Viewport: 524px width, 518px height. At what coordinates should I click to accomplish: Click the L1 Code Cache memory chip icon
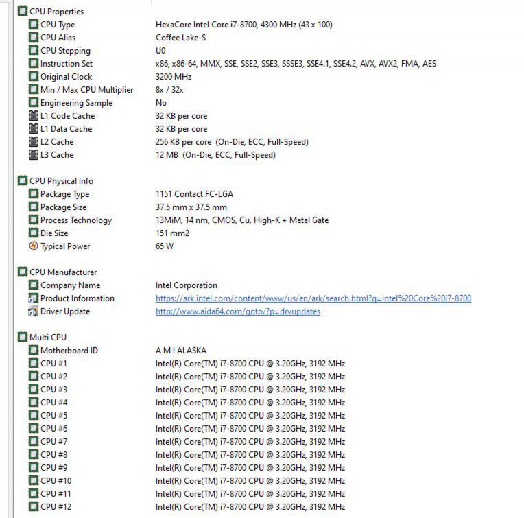pyautogui.click(x=34, y=116)
